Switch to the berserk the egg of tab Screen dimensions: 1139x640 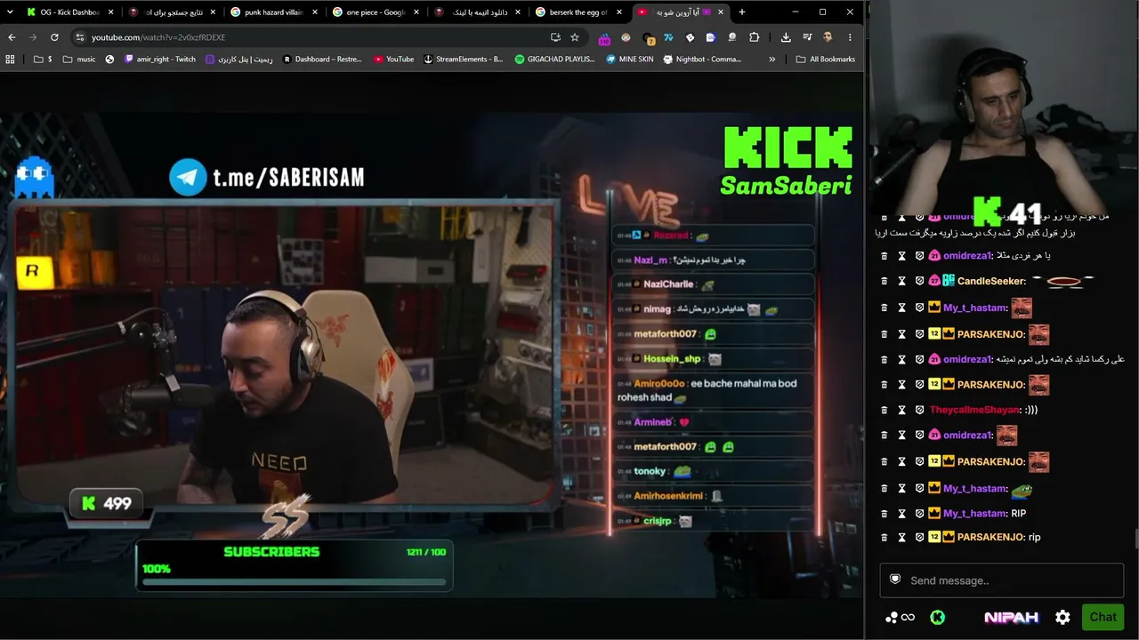(578, 12)
